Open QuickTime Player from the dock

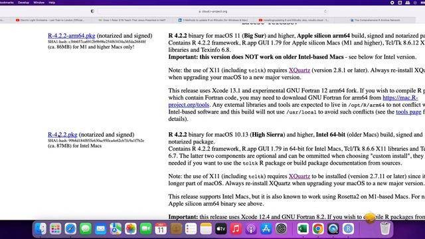333,228
